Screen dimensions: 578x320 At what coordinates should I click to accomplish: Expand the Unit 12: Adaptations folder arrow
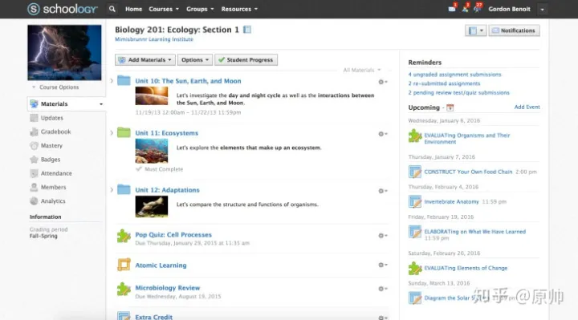[x=112, y=190]
